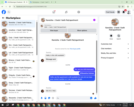The height and width of the screenshot is (107, 134).
Task: Expand the Chat members section
Action: 115,49
